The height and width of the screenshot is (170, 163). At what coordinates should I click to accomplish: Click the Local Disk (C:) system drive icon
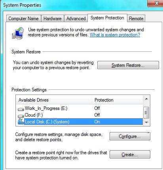(x=21, y=122)
